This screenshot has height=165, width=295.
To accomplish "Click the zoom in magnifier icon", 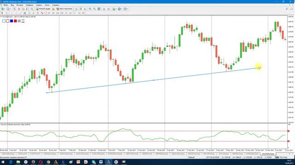I will (x=90, y=9).
